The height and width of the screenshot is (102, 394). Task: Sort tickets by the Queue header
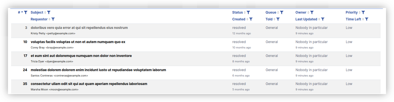pyautogui.click(x=271, y=12)
